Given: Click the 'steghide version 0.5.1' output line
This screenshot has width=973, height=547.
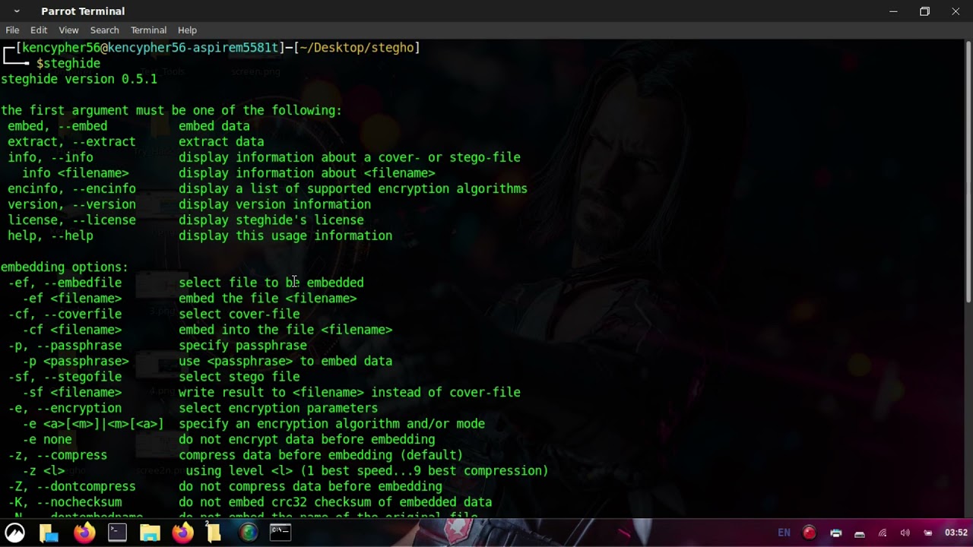Looking at the screenshot, I should [79, 79].
